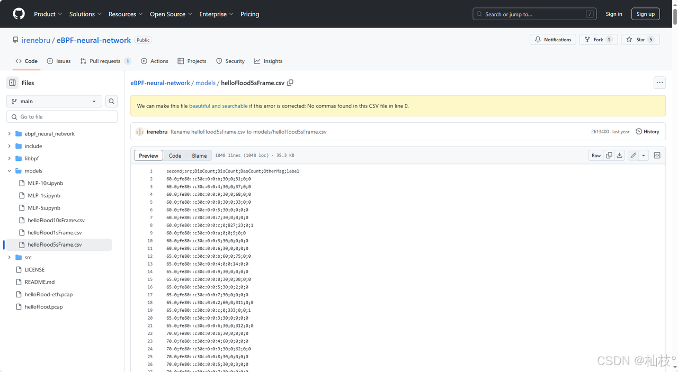Expand the include folder chevron
The height and width of the screenshot is (372, 678).
(9, 146)
